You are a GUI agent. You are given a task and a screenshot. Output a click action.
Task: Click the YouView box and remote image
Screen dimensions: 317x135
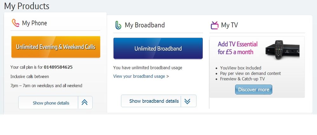(x=282, y=50)
